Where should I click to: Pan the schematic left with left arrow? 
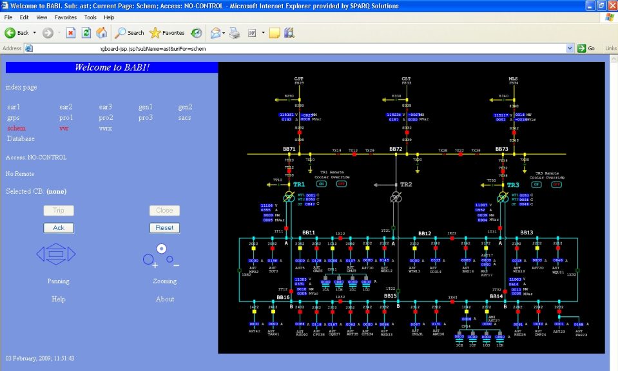[x=40, y=254]
